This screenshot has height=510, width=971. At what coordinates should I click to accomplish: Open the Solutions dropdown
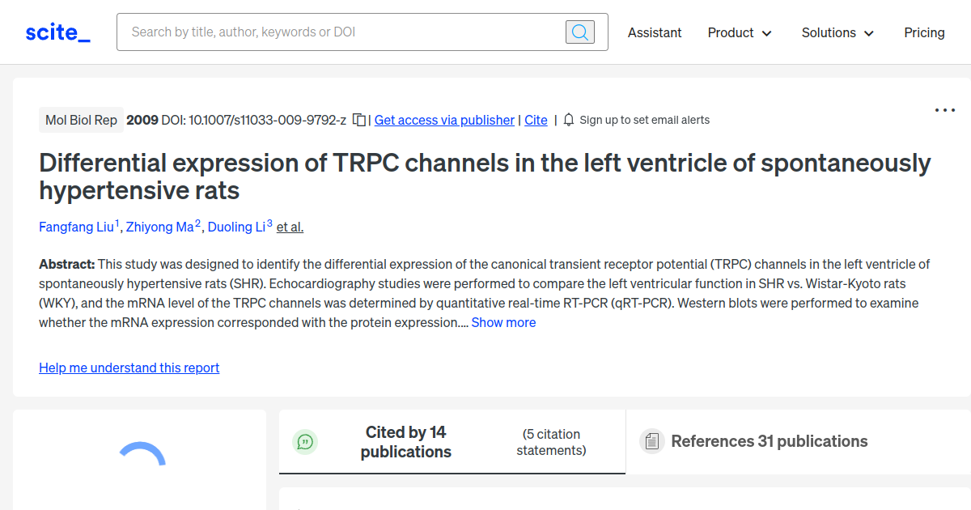click(837, 32)
